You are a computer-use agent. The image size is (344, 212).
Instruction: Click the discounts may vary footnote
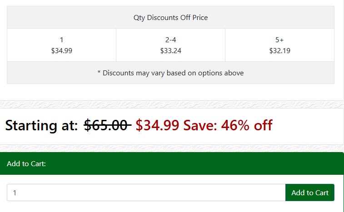click(x=170, y=73)
